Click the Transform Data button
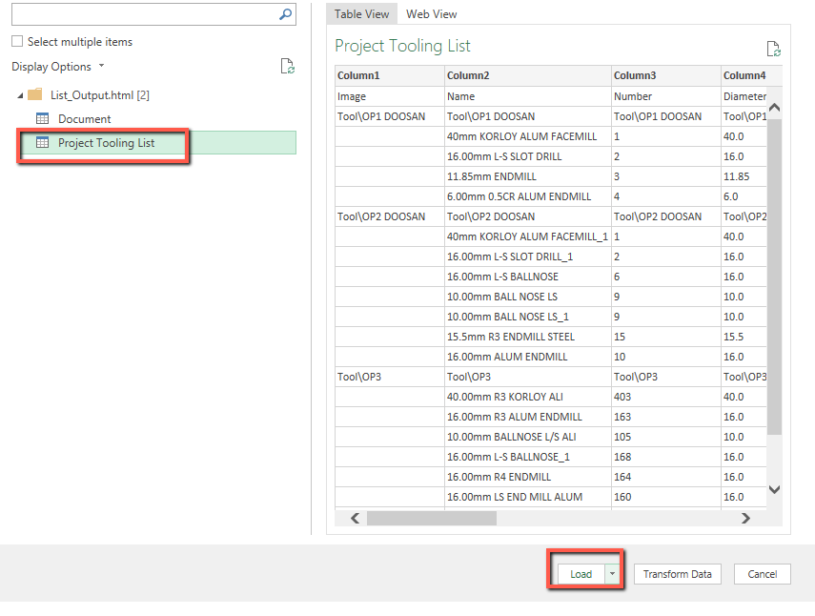 (x=677, y=574)
